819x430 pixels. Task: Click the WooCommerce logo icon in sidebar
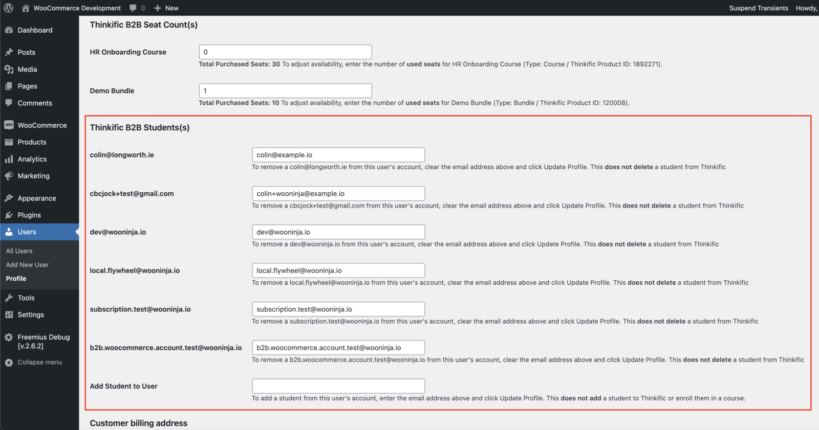click(9, 125)
